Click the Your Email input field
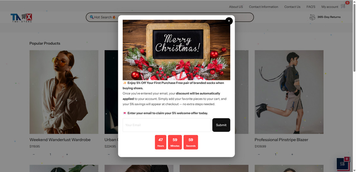This screenshot has width=356, height=172. point(167,125)
